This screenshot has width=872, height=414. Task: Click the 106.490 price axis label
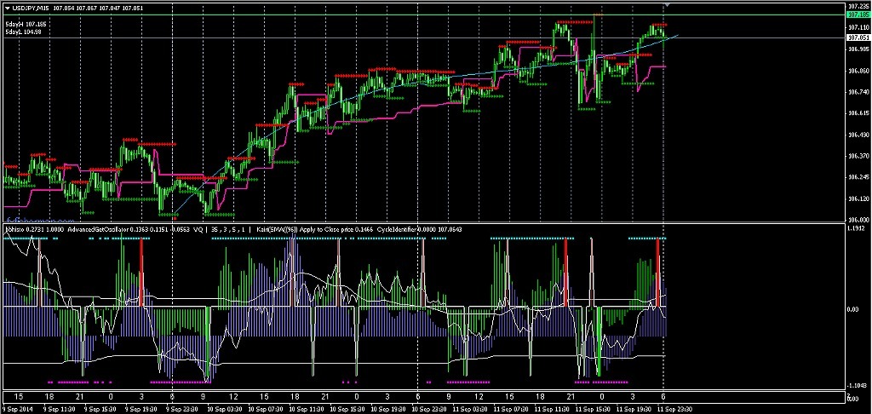[858, 135]
